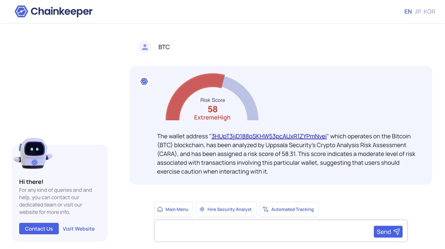Switch language to JP
The height and width of the screenshot is (249, 445).
[x=418, y=11]
